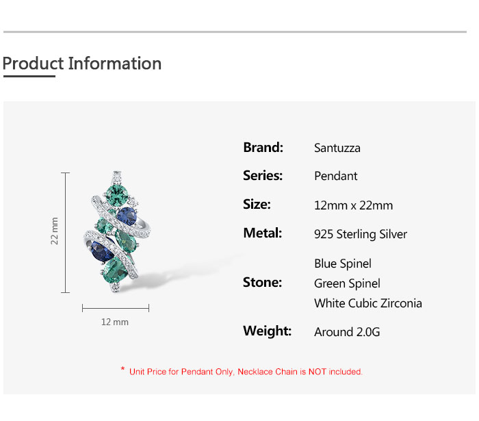Click the Product Information heading
Image resolution: width=479 pixels, height=421 pixels.
coord(82,64)
